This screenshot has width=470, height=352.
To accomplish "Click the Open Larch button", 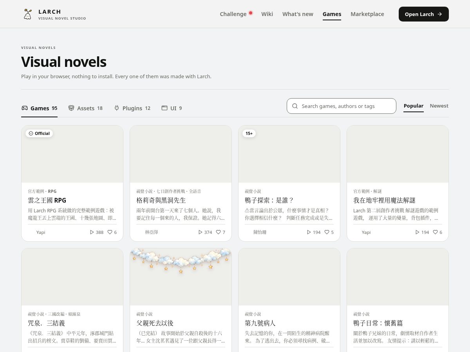I will (x=424, y=14).
